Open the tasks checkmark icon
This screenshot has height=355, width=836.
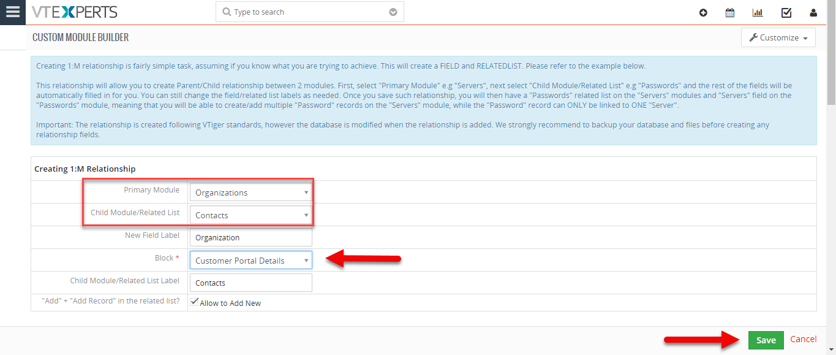[x=786, y=12]
